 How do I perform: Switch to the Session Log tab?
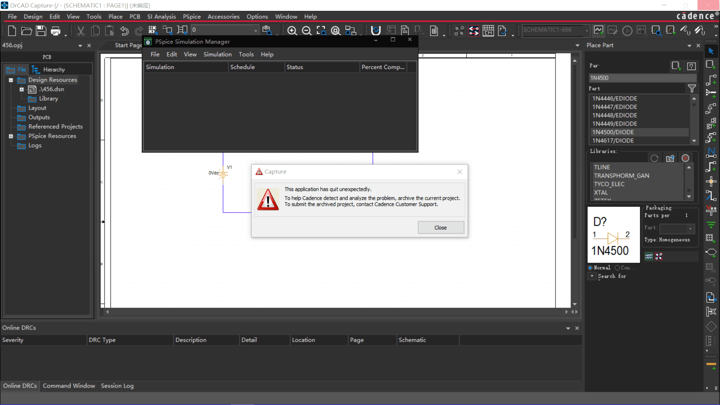[x=117, y=386]
